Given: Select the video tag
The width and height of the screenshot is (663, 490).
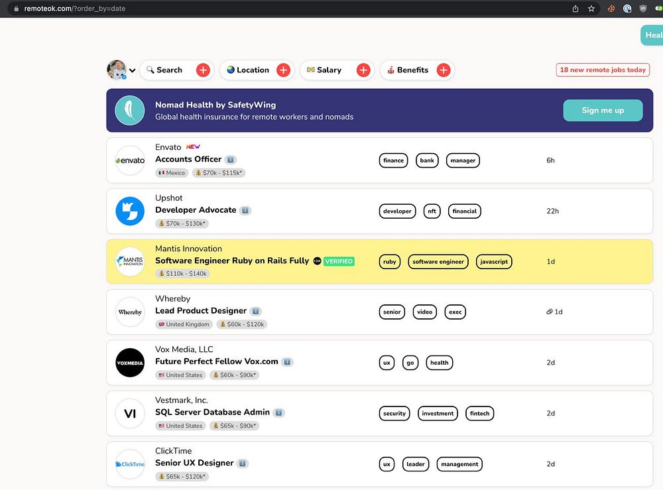Looking at the screenshot, I should [424, 312].
